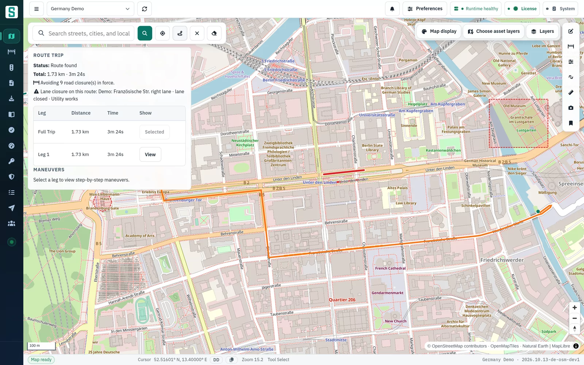Open the book documentation sidebar icon
Image resolution: width=584 pixels, height=365 pixels.
coord(11,114)
